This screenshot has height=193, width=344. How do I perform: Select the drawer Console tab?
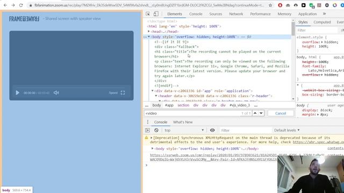coord(160,122)
